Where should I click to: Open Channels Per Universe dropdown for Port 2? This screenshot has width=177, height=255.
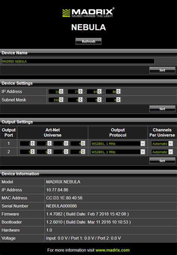[162, 152]
